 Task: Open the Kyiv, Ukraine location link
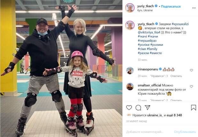click(x=145, y=10)
